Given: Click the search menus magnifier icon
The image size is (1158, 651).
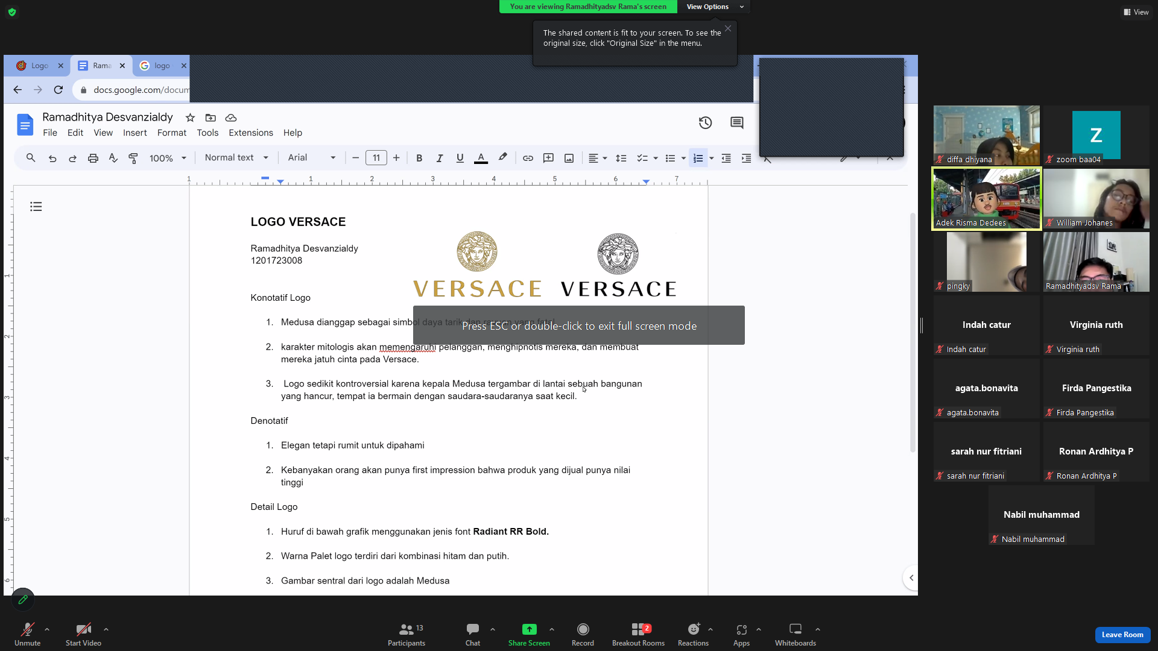Looking at the screenshot, I should (31, 158).
